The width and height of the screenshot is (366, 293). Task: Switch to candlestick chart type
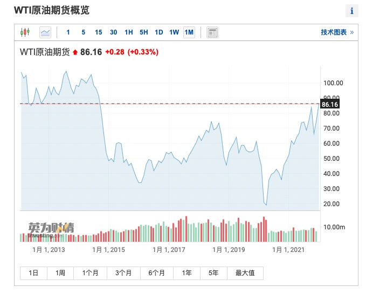pyautogui.click(x=25, y=32)
